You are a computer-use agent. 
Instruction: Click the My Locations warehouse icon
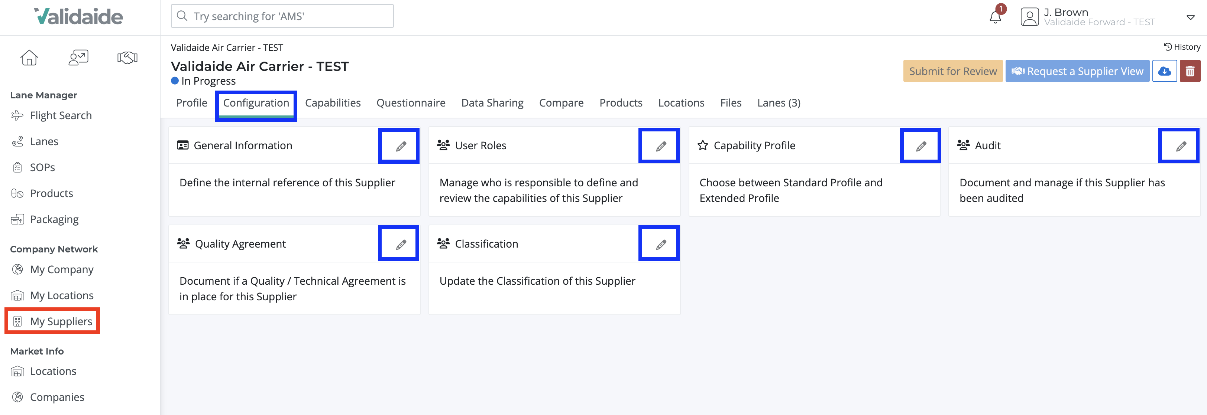[x=17, y=295]
